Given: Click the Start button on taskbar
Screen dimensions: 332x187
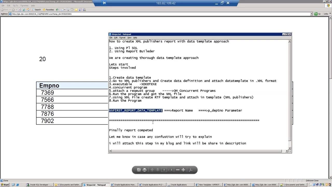Looking at the screenshot, I should point(5,185).
